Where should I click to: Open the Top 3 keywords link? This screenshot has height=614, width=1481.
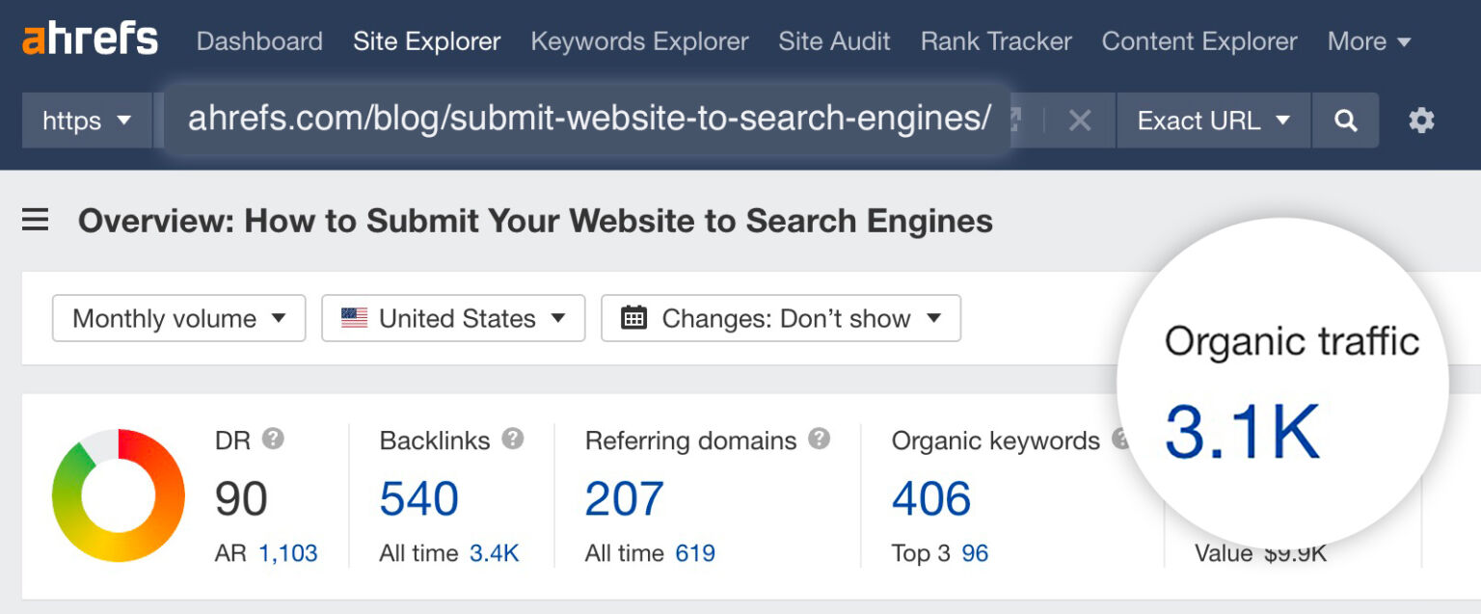[974, 552]
